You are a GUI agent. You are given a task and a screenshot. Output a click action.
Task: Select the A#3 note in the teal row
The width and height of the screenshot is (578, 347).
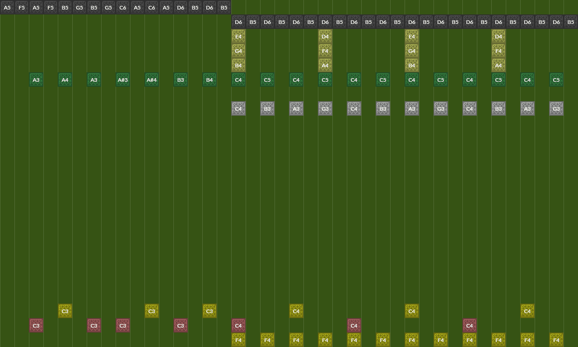pos(123,80)
